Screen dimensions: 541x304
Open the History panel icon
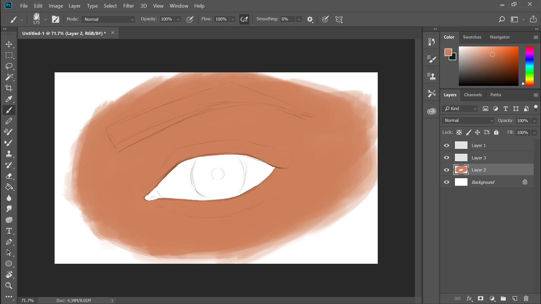tap(432, 42)
